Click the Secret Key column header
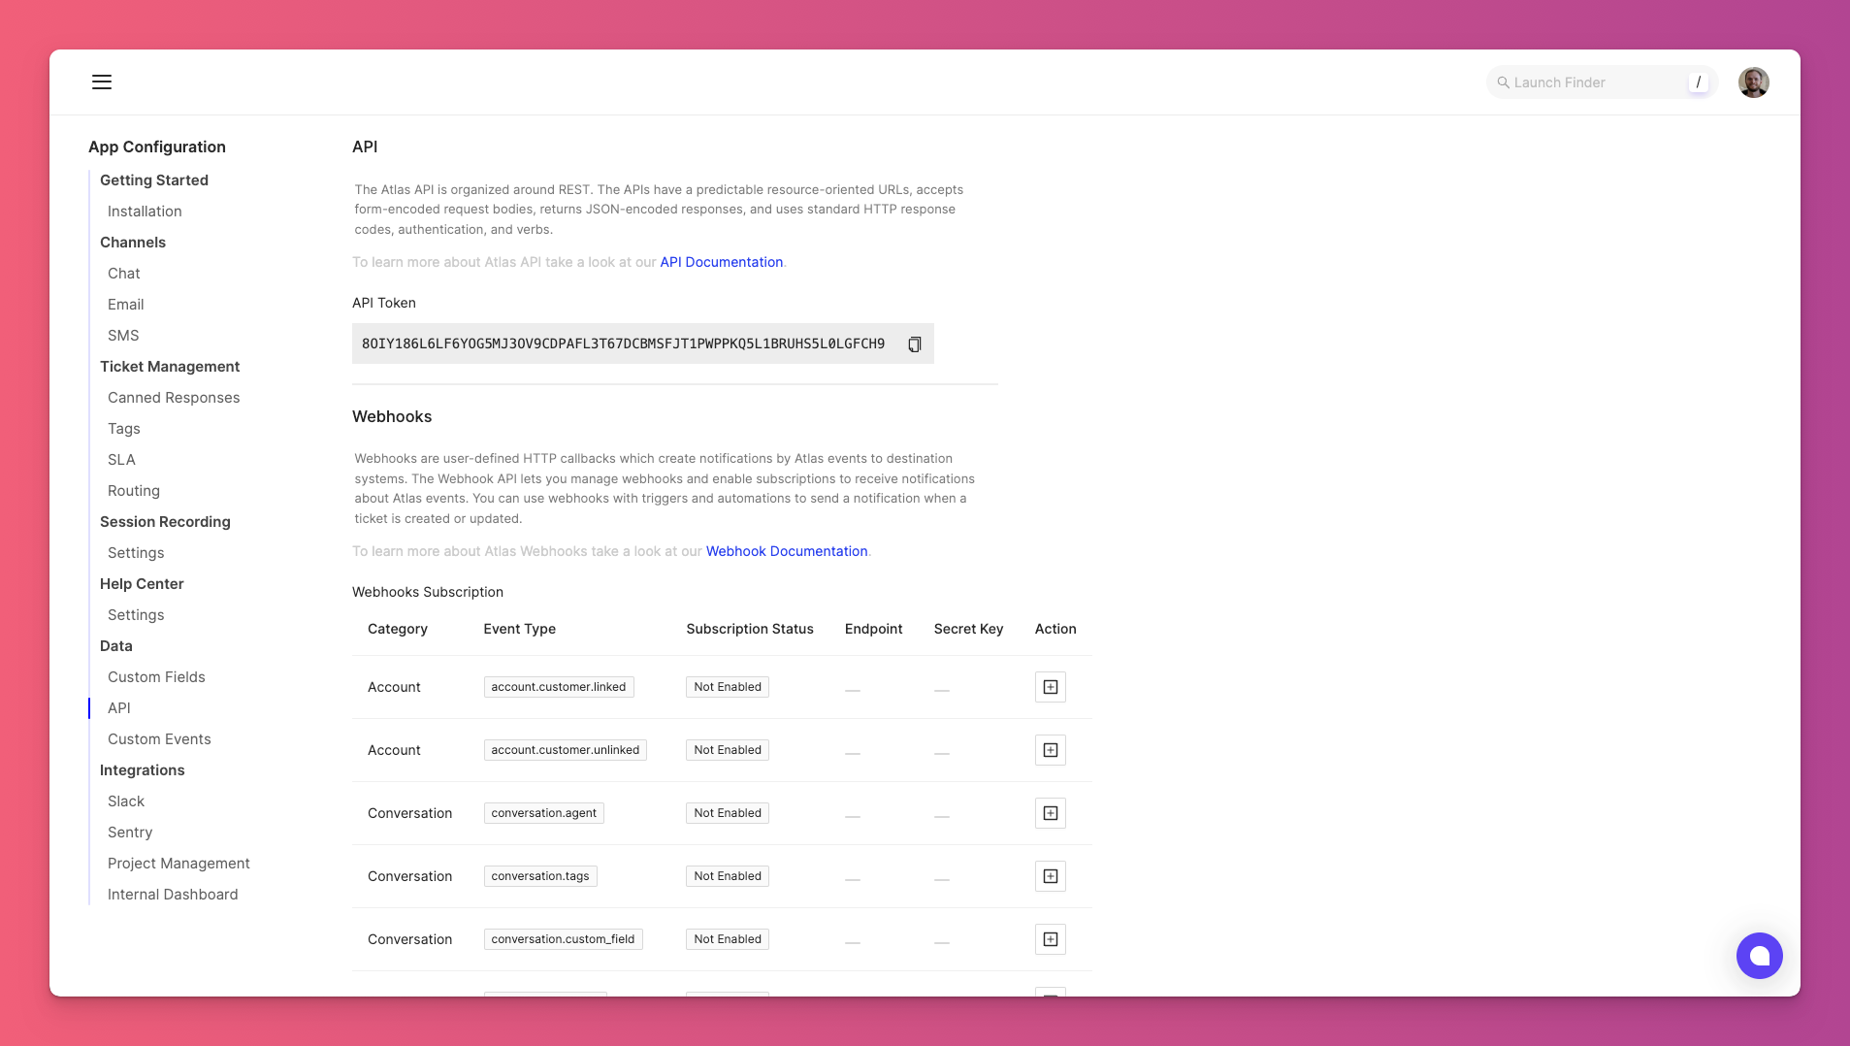Screen dimensions: 1850x1046 pyautogui.click(x=968, y=629)
